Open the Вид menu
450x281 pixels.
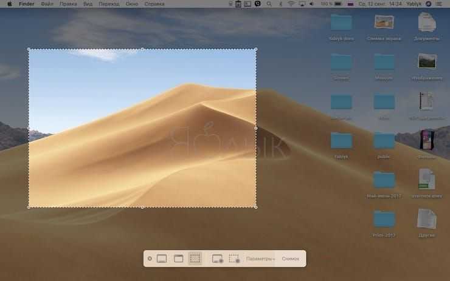point(88,4)
